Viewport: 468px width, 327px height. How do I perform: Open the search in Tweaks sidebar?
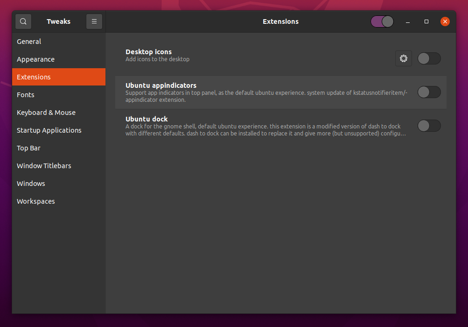coord(23,21)
